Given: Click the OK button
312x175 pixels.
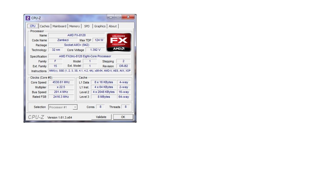Looking at the screenshot, I should pos(123,117).
